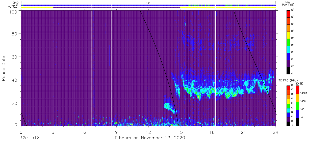This screenshot has height=143, width=310.
Task: Click the x-axis tick label '15'
Action: coord(180,132)
